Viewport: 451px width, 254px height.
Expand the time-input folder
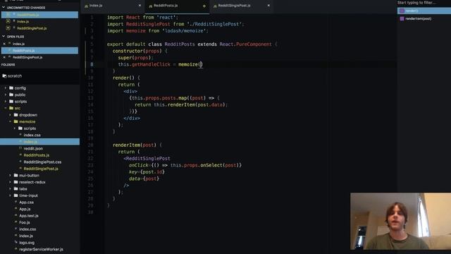(10, 195)
